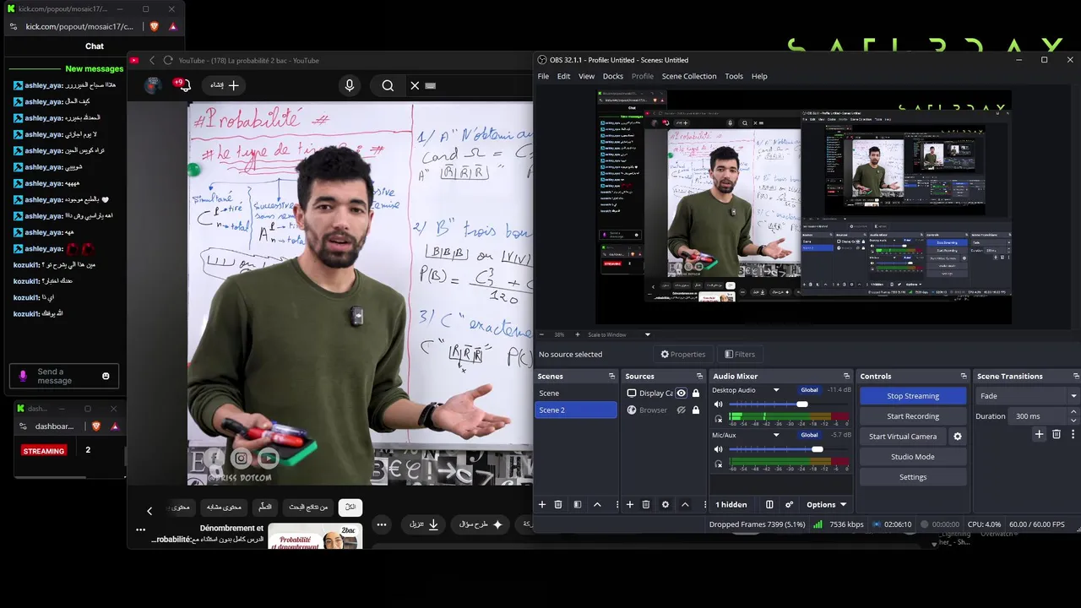The height and width of the screenshot is (608, 1081).
Task: Mute Desktop Audio
Action: pos(719,404)
